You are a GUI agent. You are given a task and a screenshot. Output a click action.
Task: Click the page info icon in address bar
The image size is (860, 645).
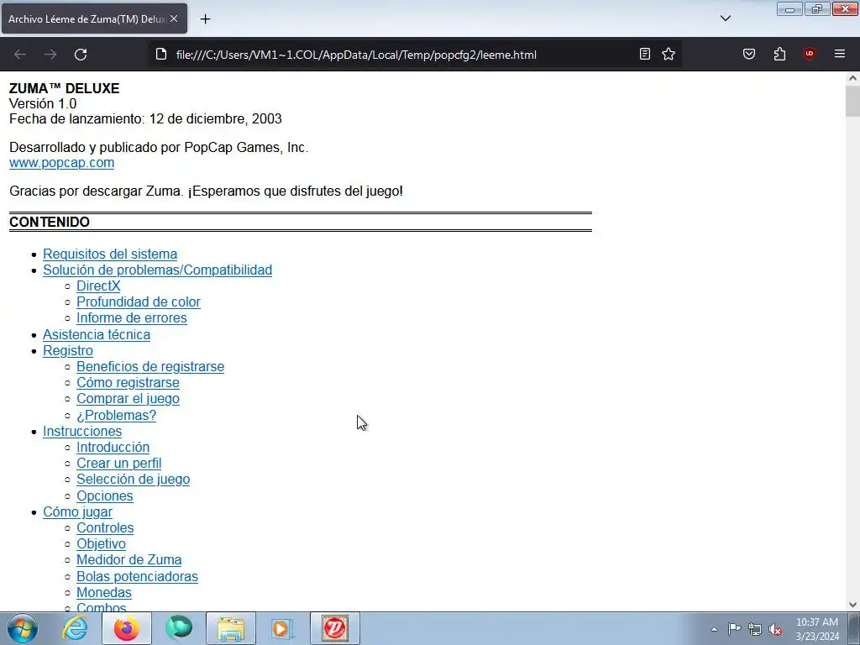[x=161, y=55]
